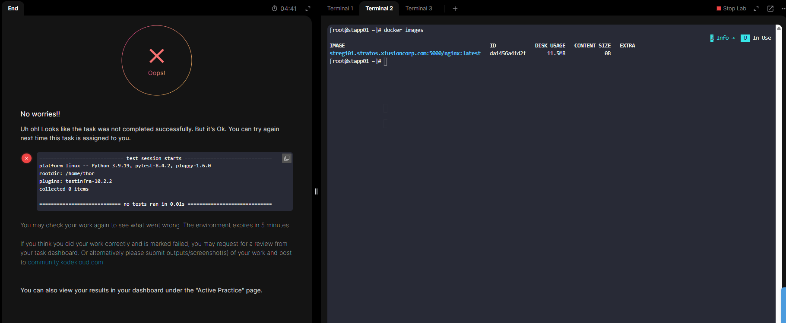This screenshot has height=323, width=786.
Task: Open the more options ellipsis menu
Action: 783,9
